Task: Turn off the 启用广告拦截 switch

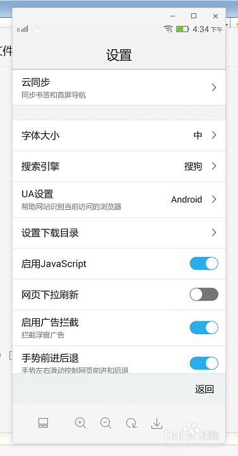Action: [204, 327]
